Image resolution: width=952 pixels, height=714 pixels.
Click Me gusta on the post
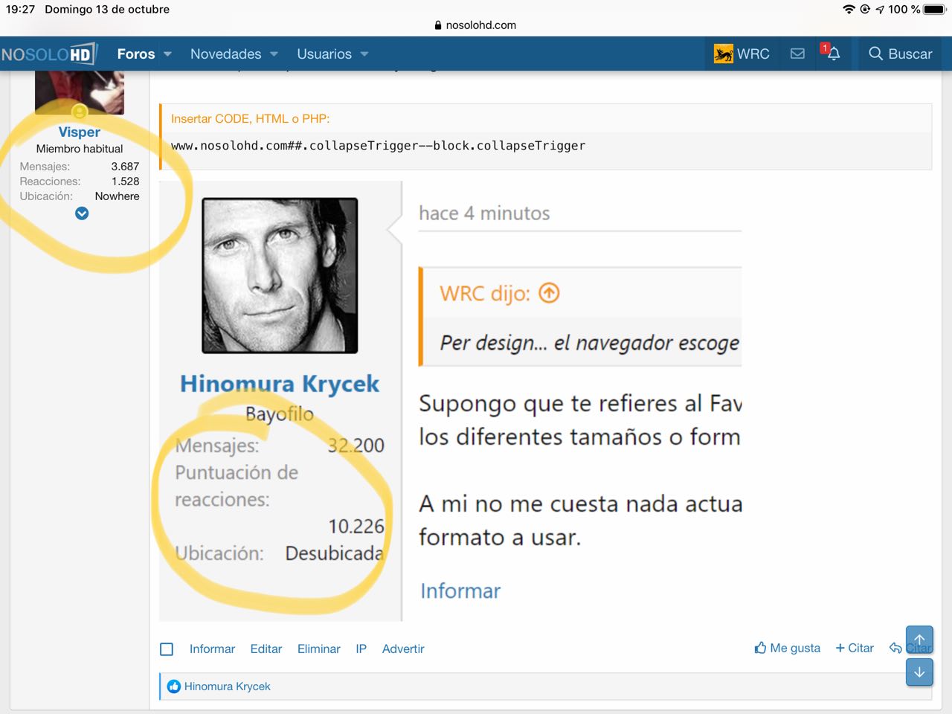(788, 648)
